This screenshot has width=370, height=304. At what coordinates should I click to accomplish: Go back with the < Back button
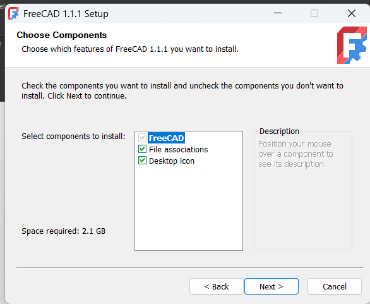(217, 286)
